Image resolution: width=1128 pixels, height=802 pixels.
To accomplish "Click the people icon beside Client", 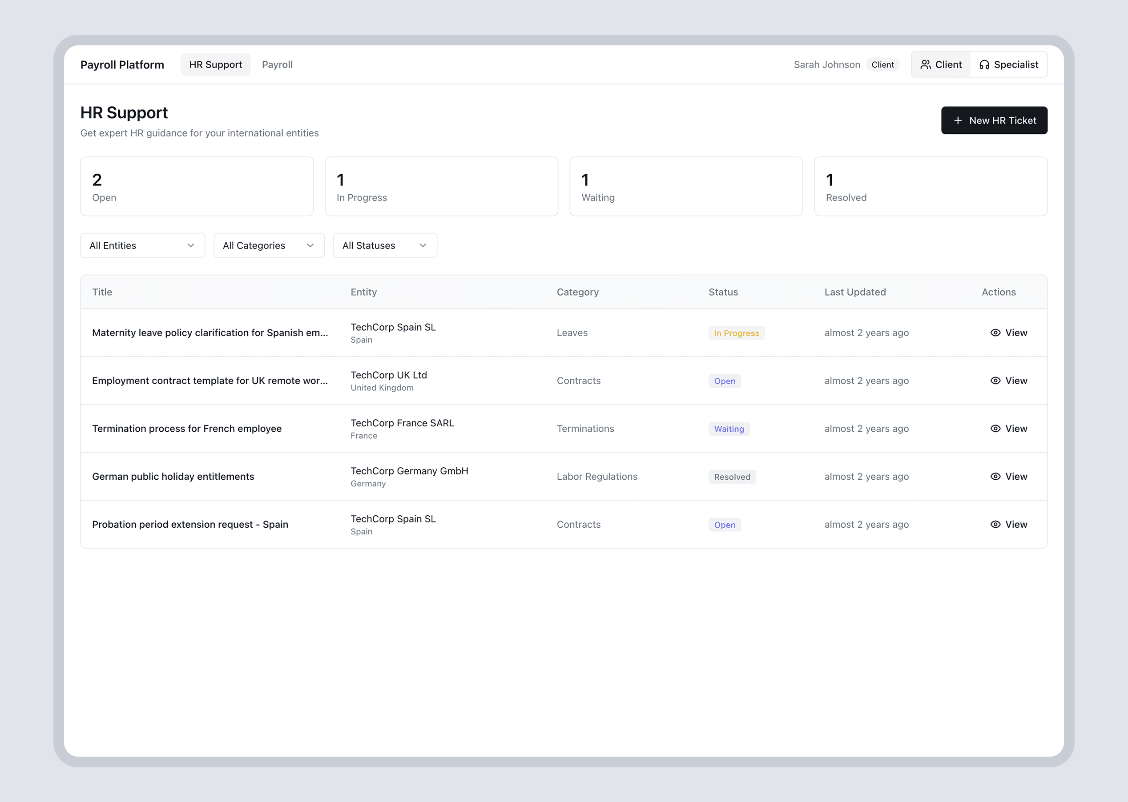I will [x=926, y=65].
